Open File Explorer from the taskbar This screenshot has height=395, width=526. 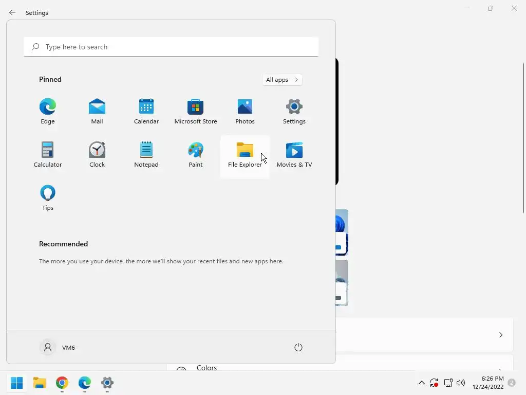pyautogui.click(x=39, y=383)
